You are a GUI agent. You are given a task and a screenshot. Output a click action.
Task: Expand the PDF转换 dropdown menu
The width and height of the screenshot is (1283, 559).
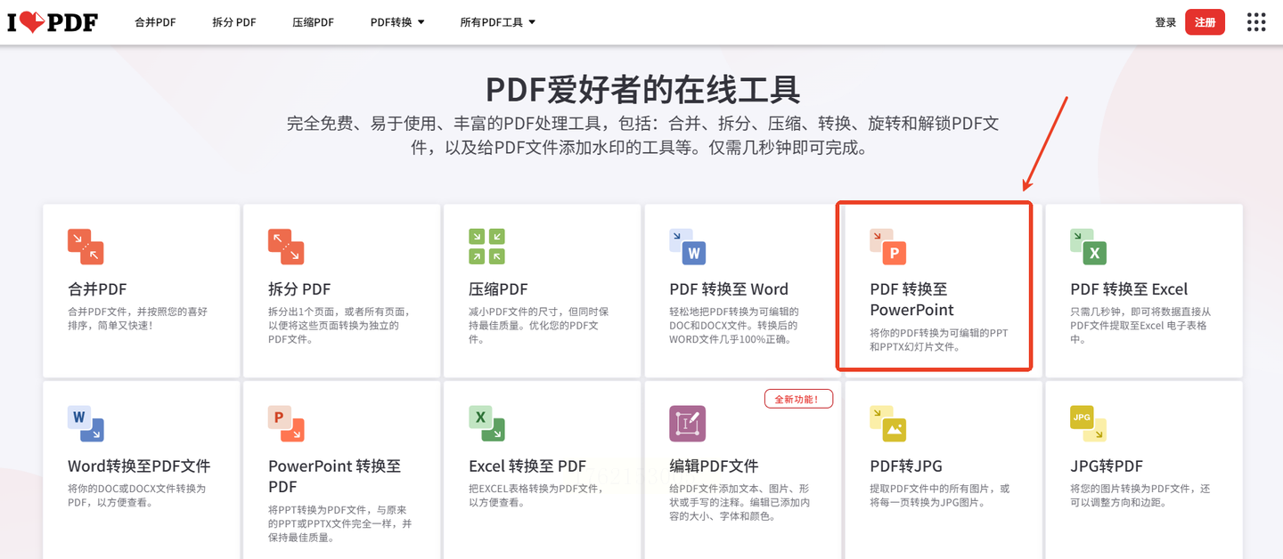[x=397, y=22]
